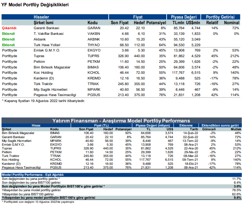The image size is (244, 205).
Task: Click the 8.4% BIST100 return value
Action: 237,182
